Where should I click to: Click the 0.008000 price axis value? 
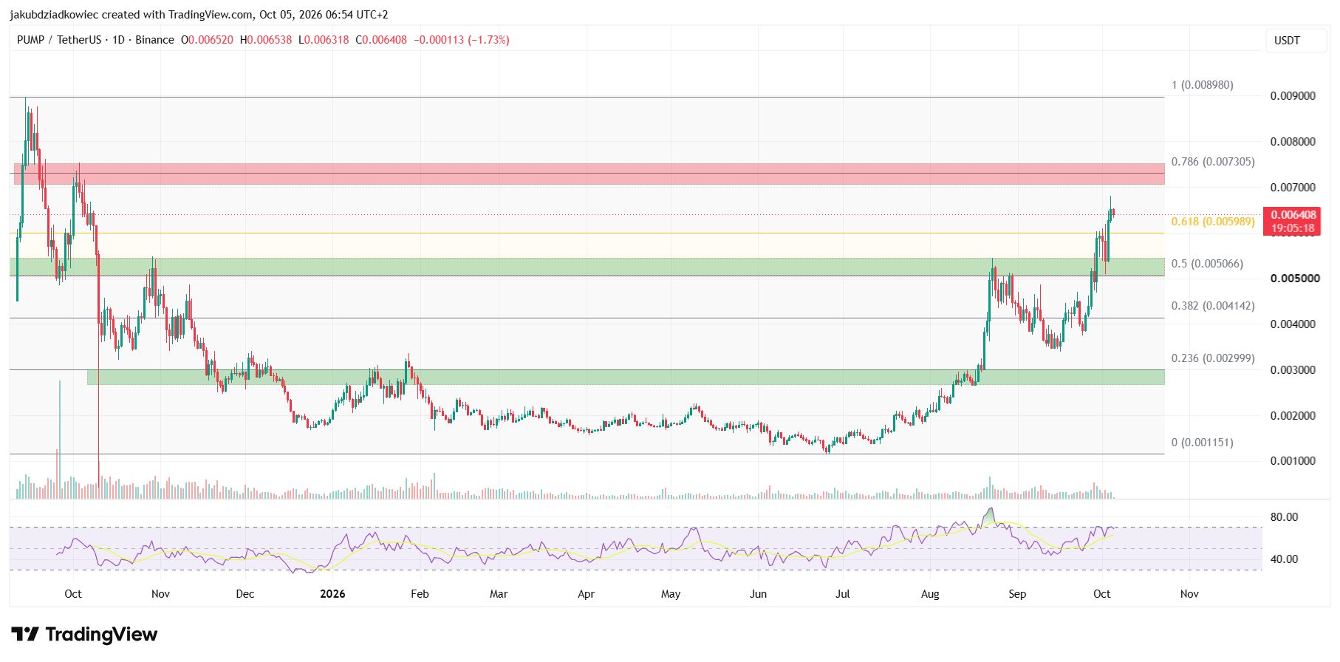pyautogui.click(x=1293, y=142)
